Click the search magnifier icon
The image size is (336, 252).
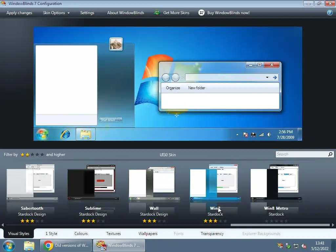pyautogui.click(x=330, y=154)
